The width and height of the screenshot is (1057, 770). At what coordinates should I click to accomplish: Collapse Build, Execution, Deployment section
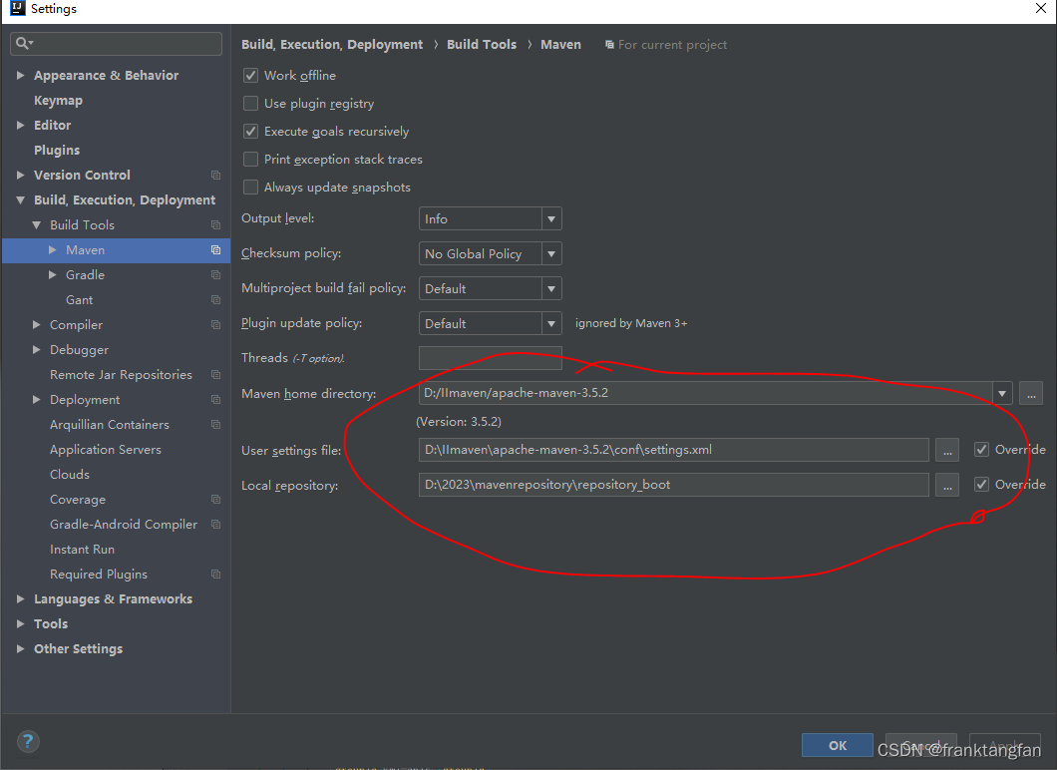coord(20,200)
